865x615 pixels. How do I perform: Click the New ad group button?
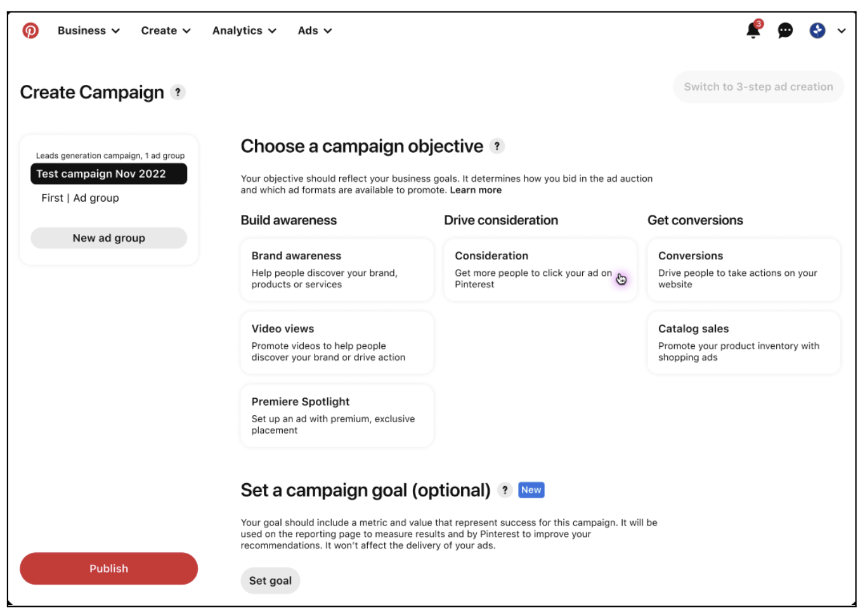point(108,238)
